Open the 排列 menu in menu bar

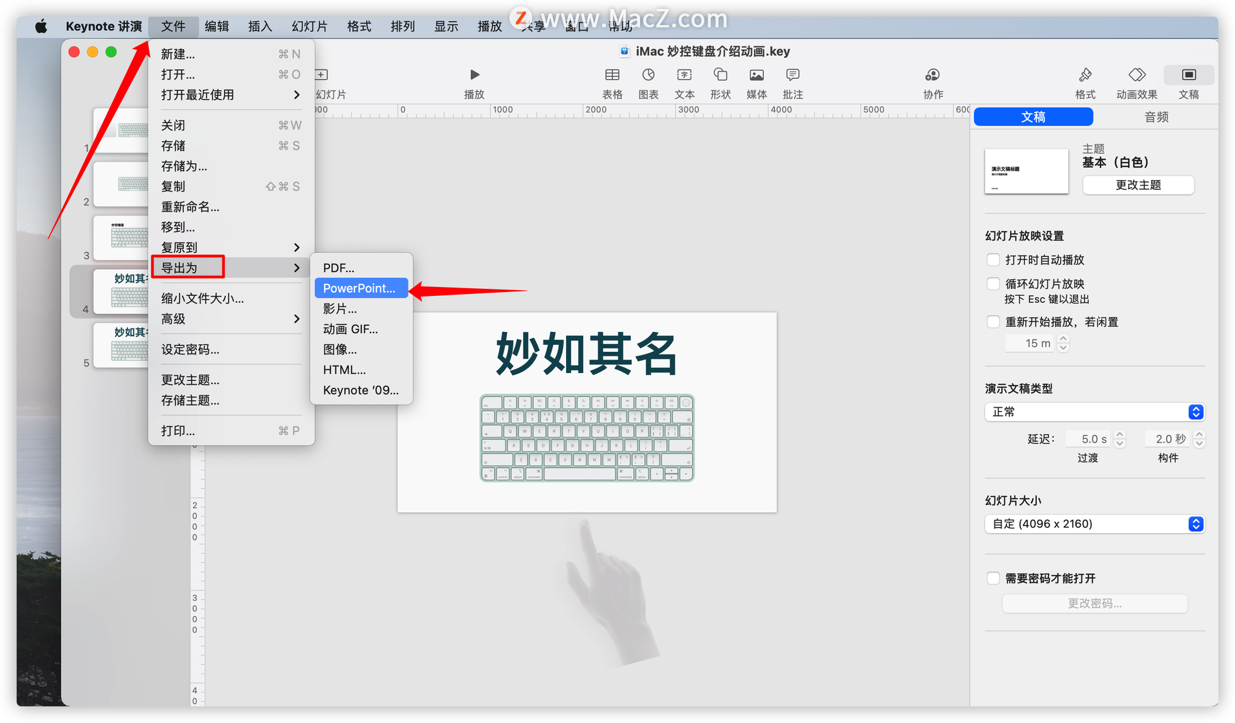pyautogui.click(x=403, y=26)
